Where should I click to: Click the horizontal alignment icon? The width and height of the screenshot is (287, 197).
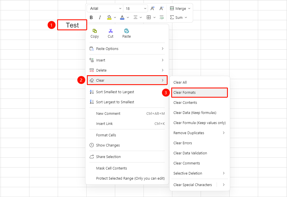click(135, 17)
